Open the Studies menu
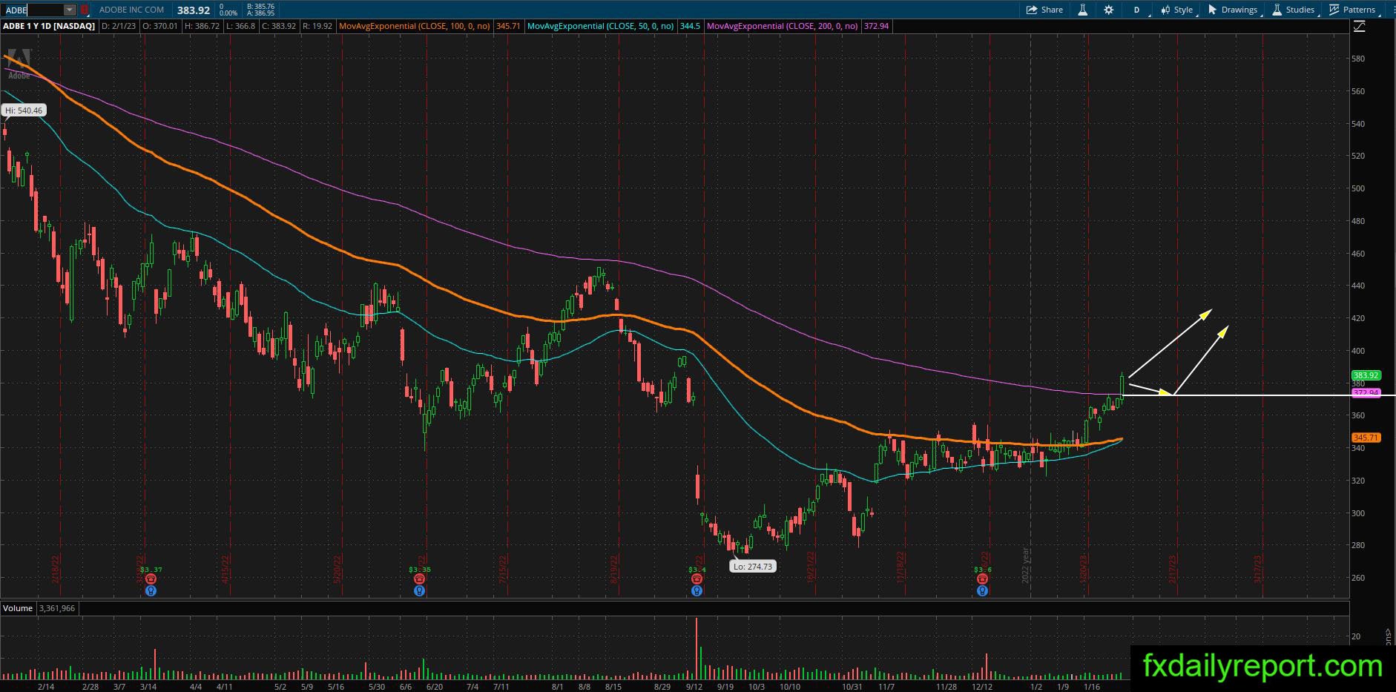The height and width of the screenshot is (692, 1396). coord(1294,10)
